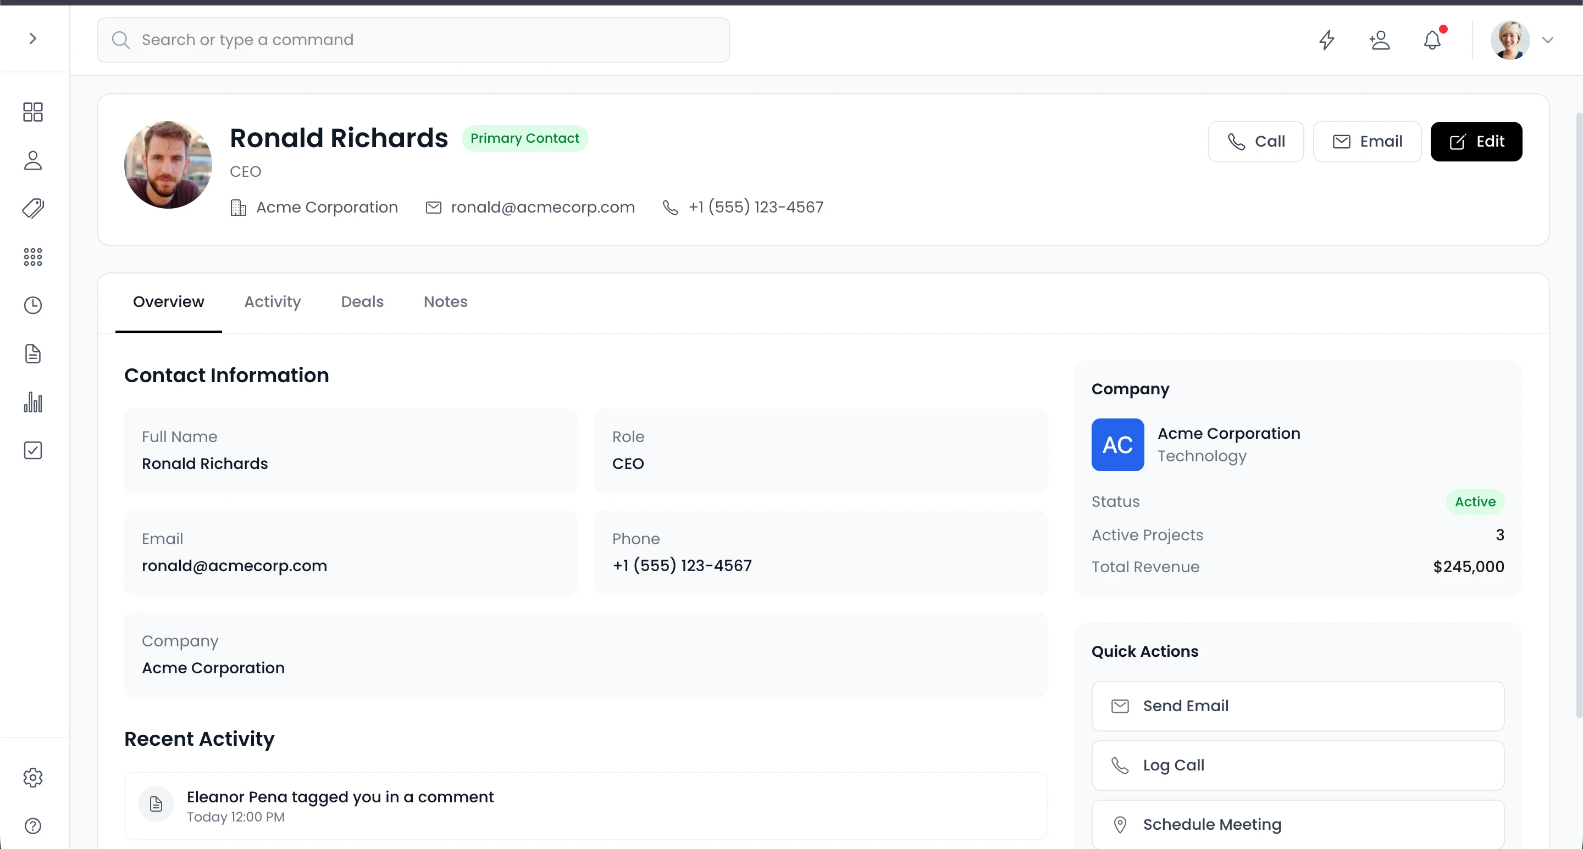The width and height of the screenshot is (1583, 849).
Task: Open the bar chart reports icon
Action: (32, 402)
